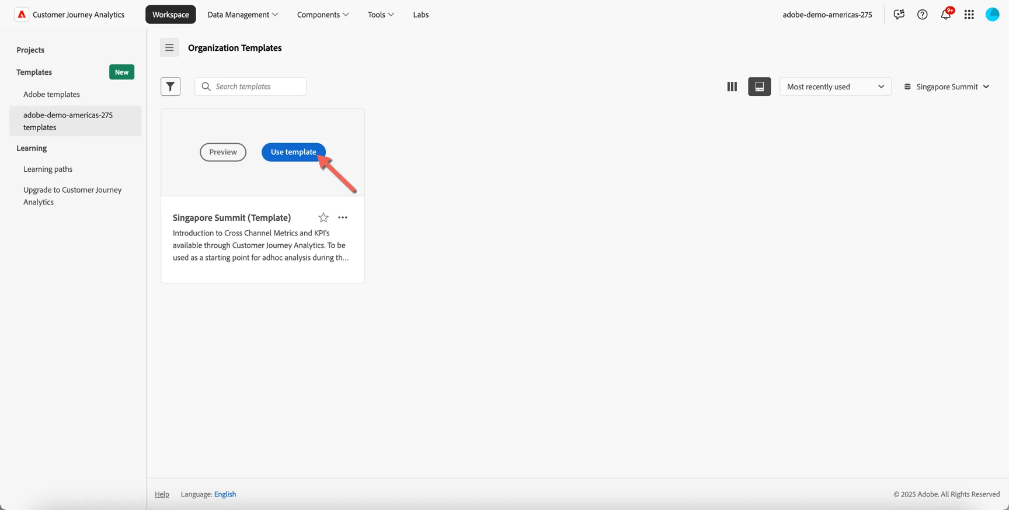Toggle the hamburger navigation menu
The height and width of the screenshot is (510, 1009).
[x=169, y=48]
